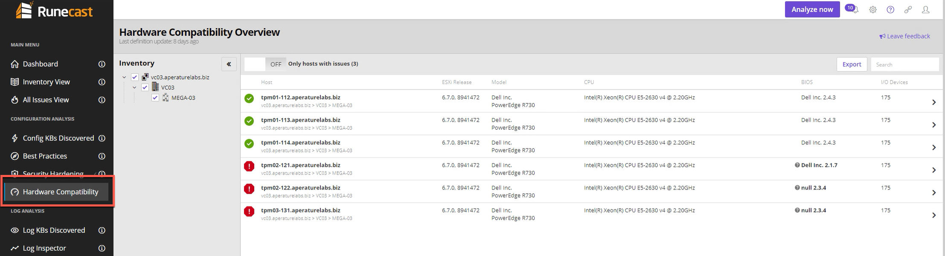945x256 pixels.
Task: Open Log Inspector menu item
Action: click(44, 248)
